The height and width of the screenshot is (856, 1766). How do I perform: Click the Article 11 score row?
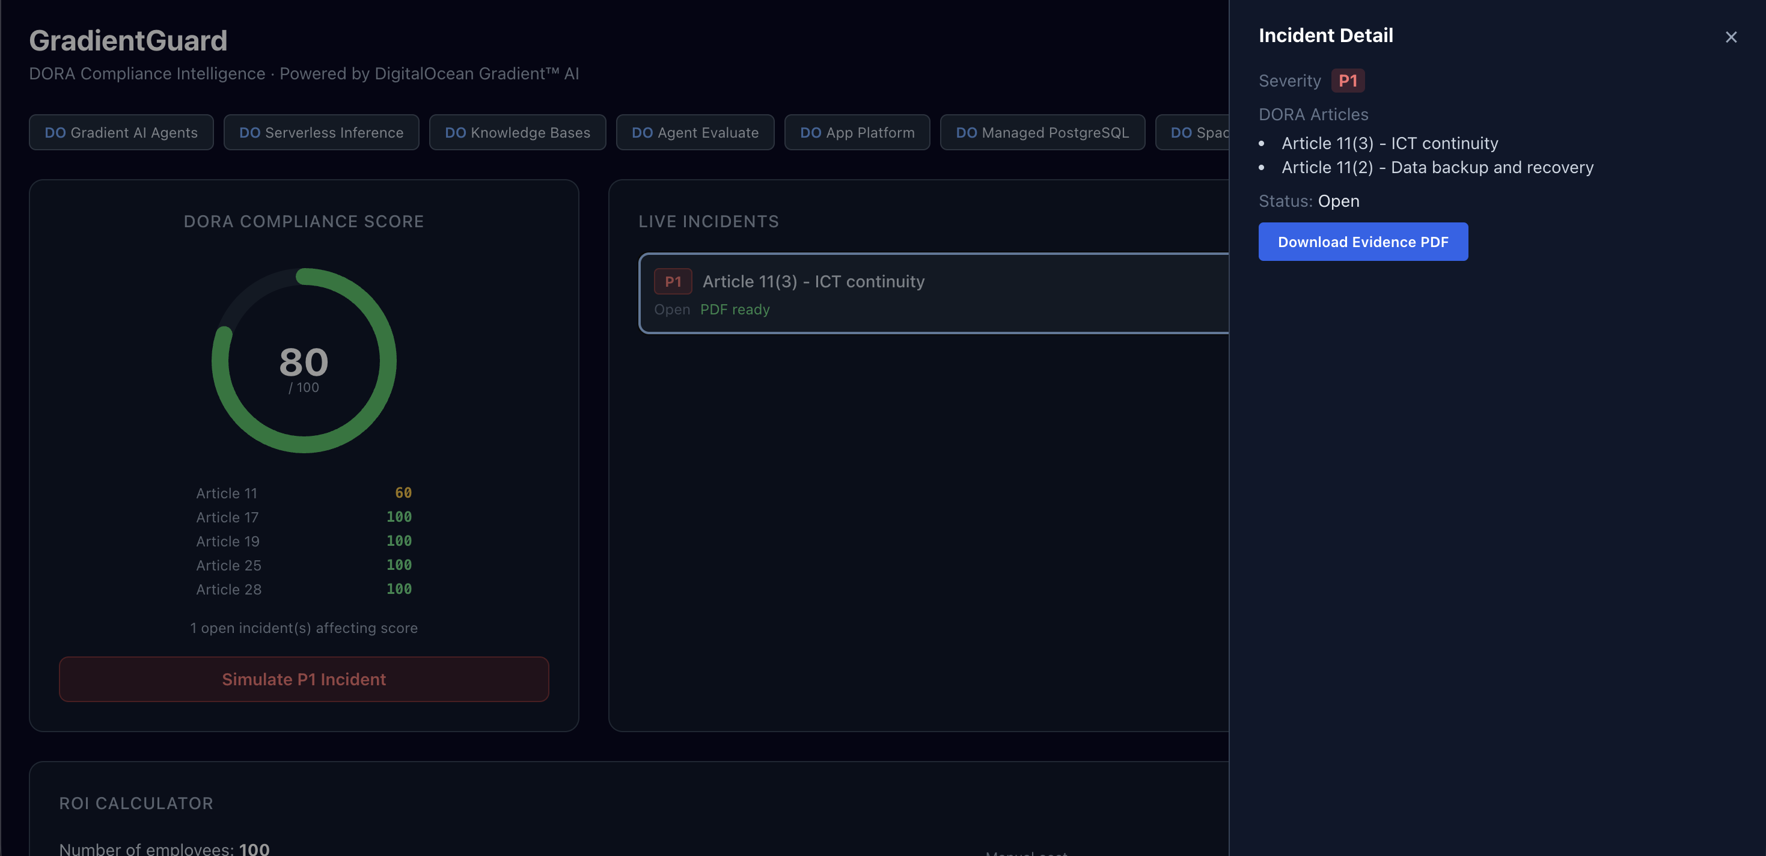tap(304, 493)
